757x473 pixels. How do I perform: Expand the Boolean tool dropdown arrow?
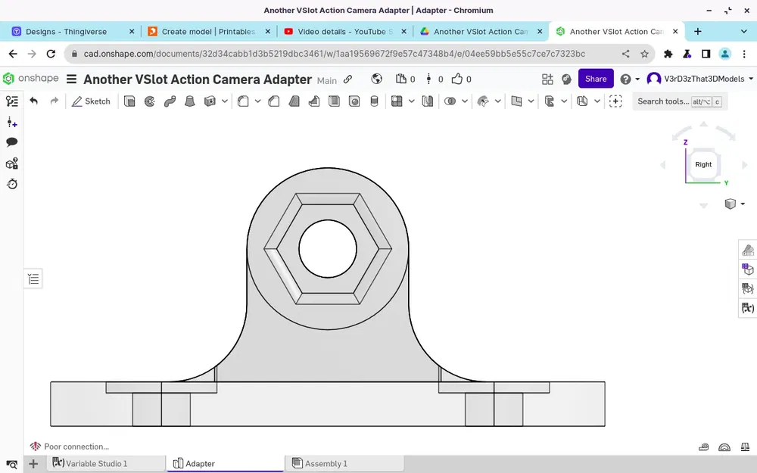click(465, 101)
